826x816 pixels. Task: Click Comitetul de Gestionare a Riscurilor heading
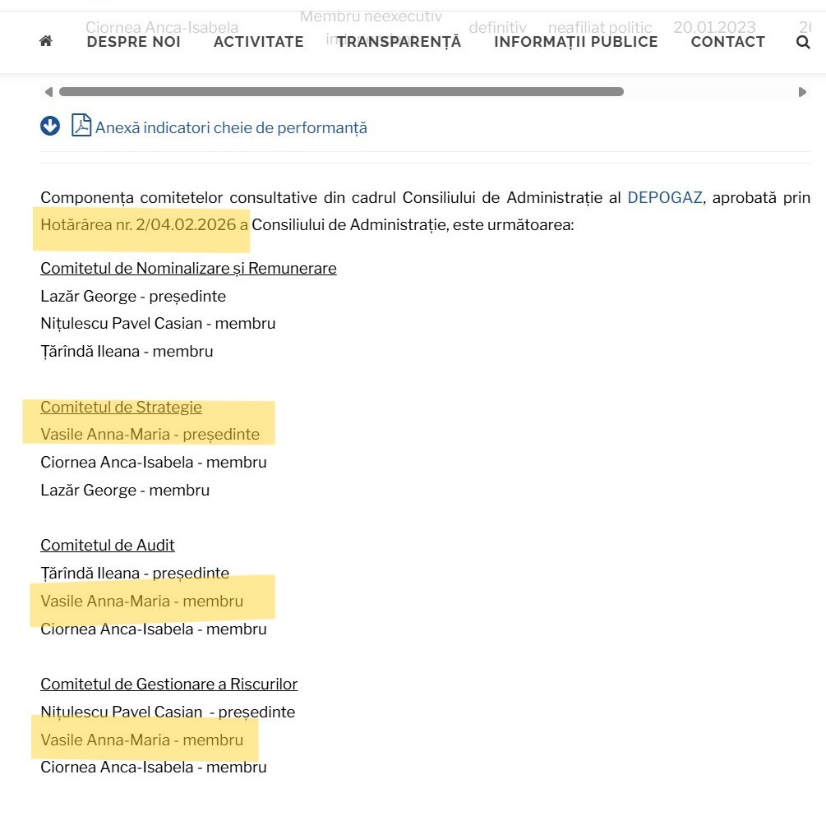pyautogui.click(x=168, y=685)
